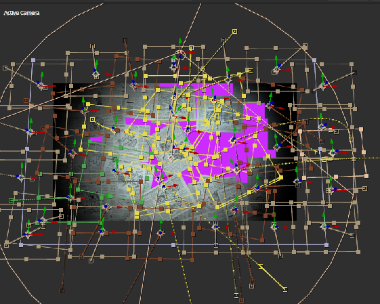Click the yellow handle ending the solid yellow line
The image size is (380, 304).
285,289
